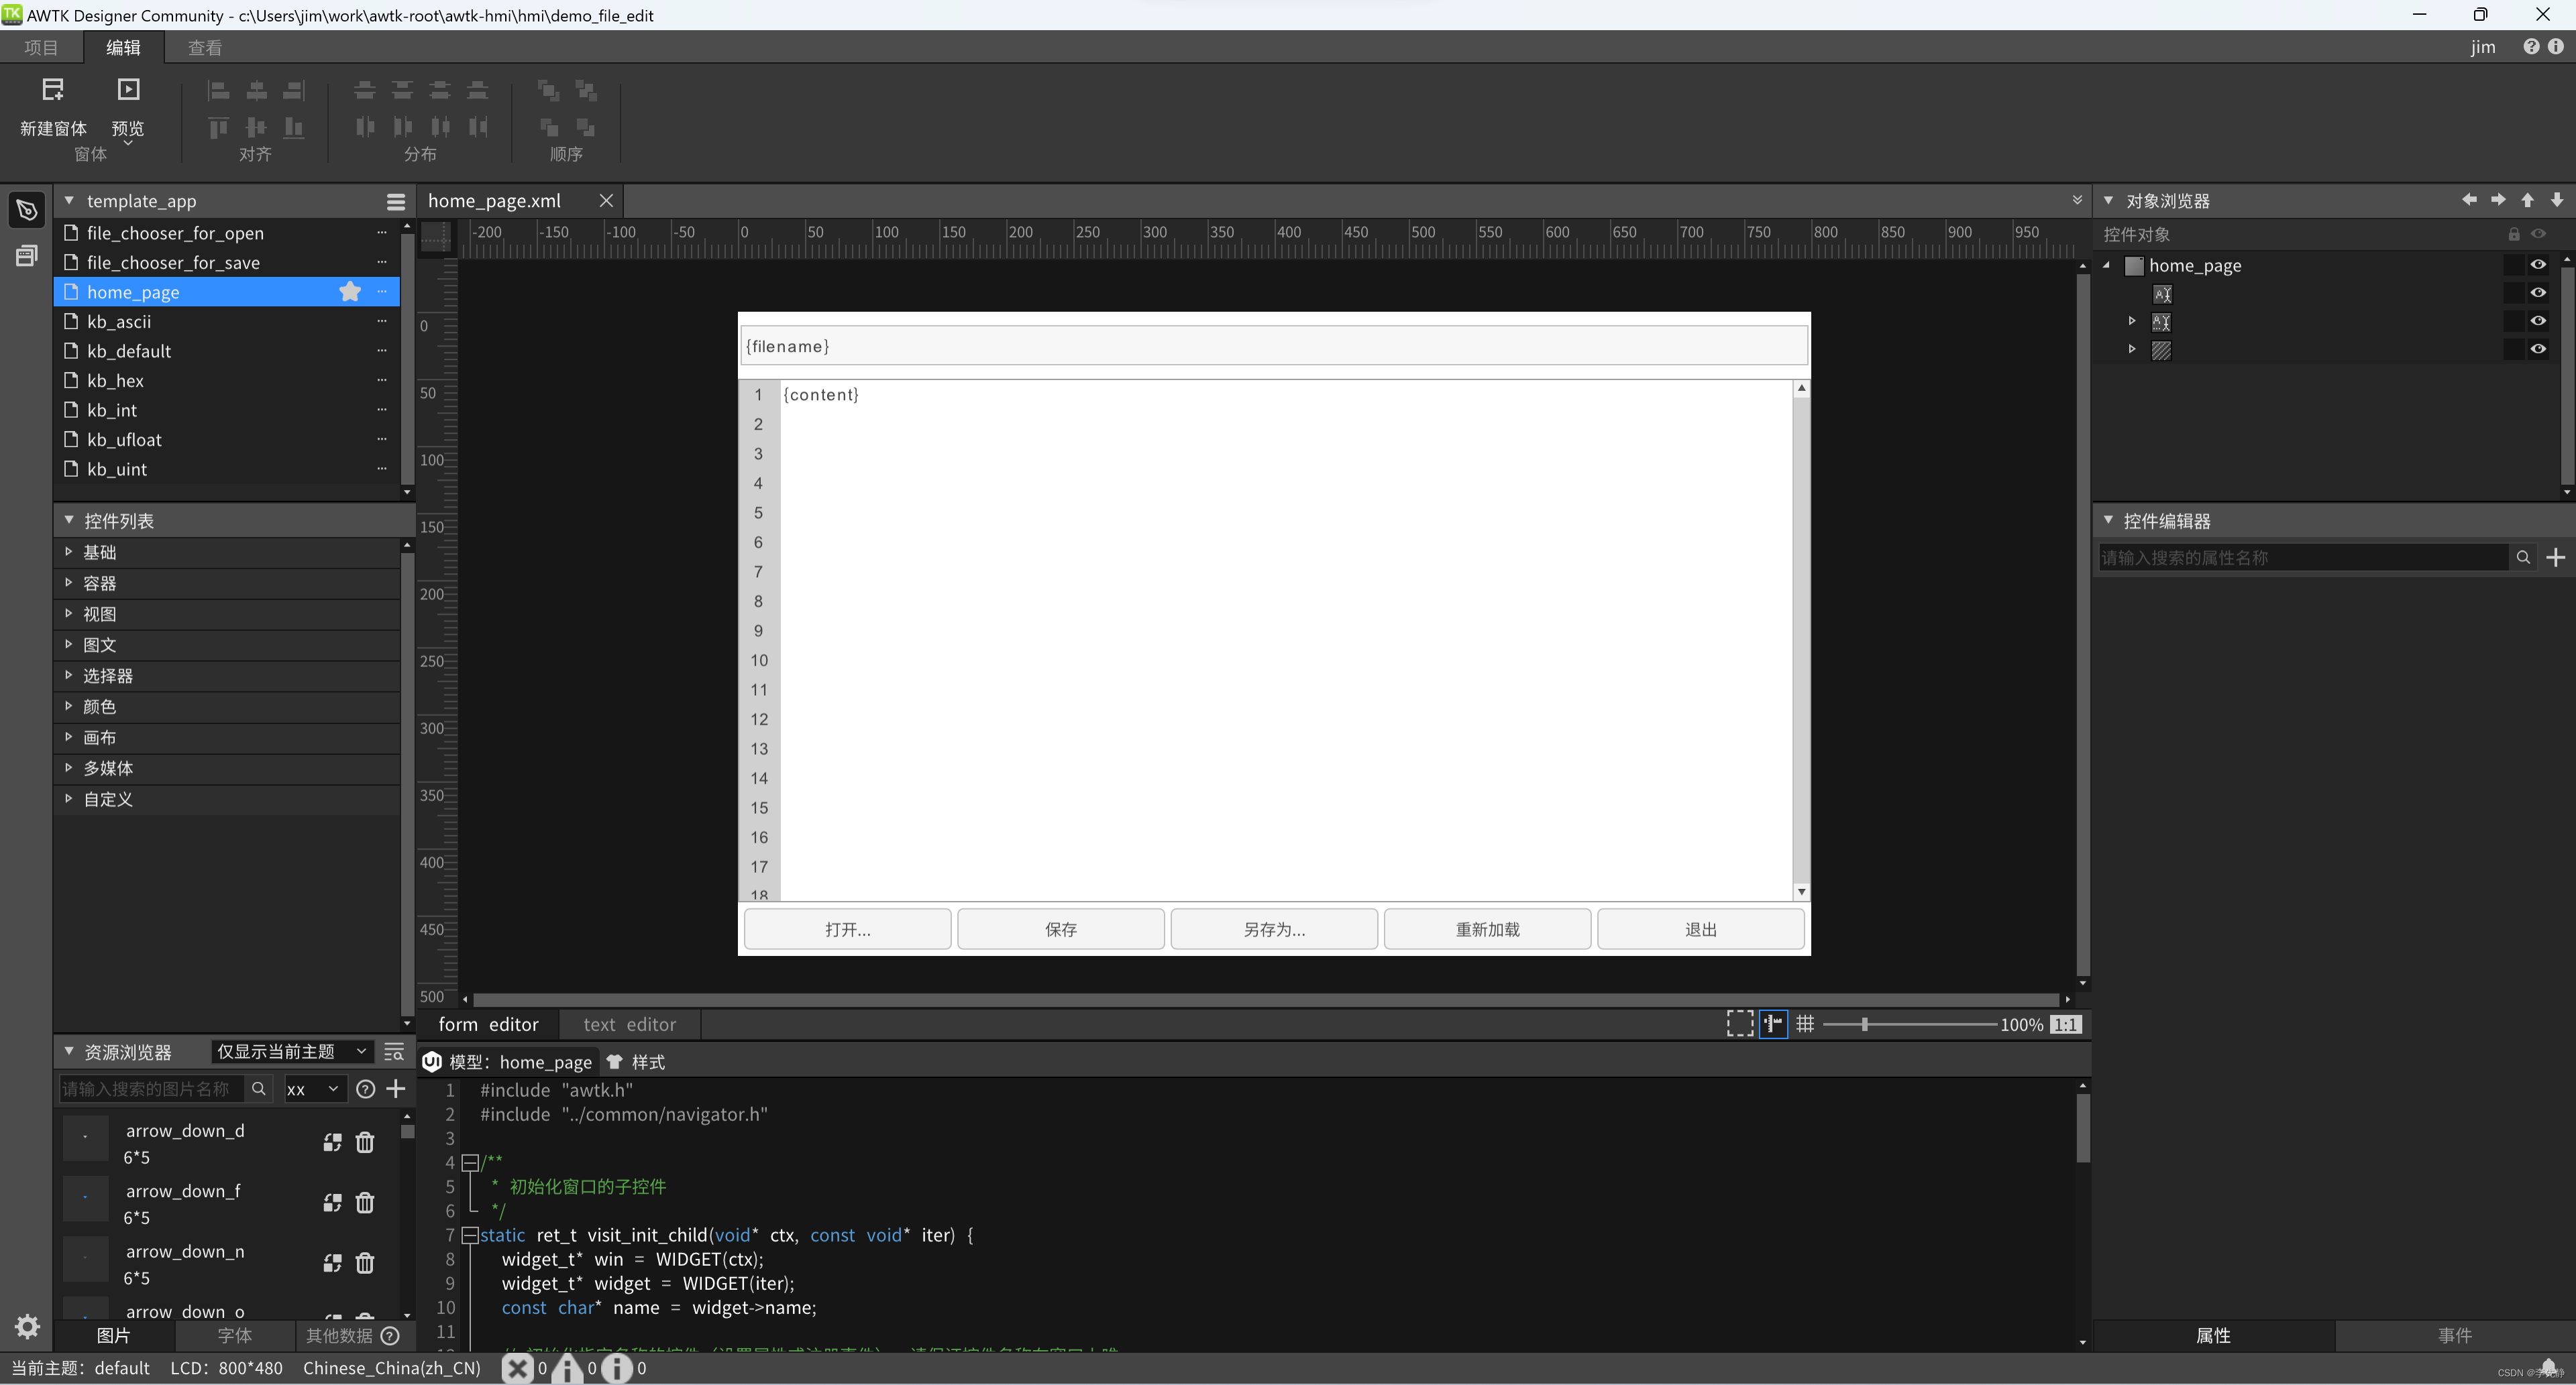Click the zoom slider handle
The image size is (2576, 1385).
tap(1864, 1024)
